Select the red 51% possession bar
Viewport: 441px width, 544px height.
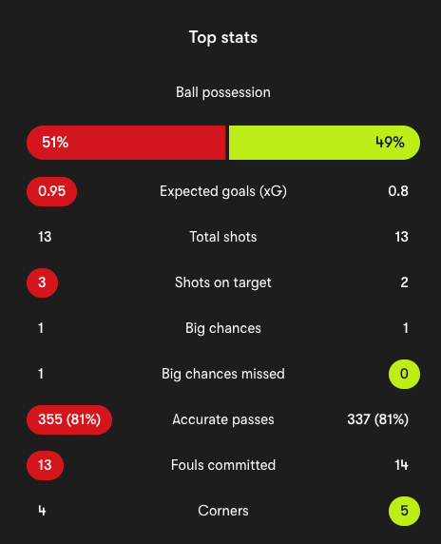pyautogui.click(x=125, y=143)
